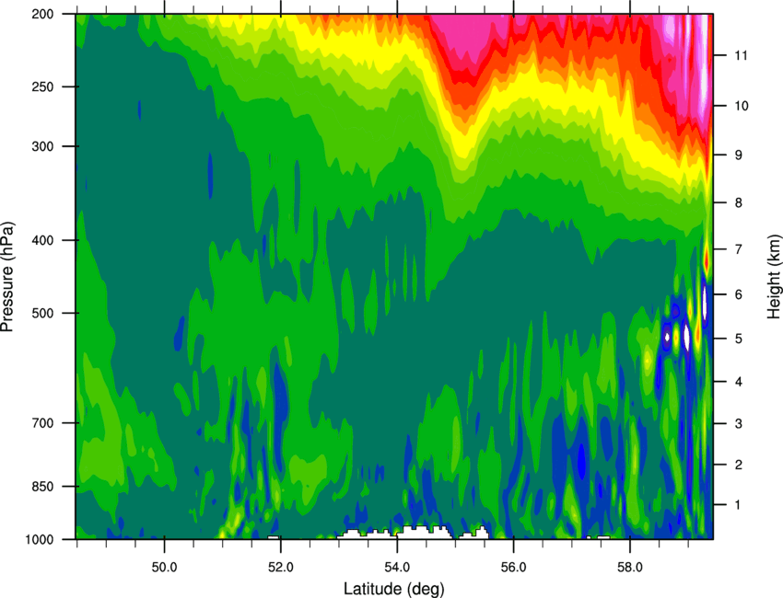Click the 58.0 latitude tick label
Viewport: 783px width, 598px height.
tap(630, 568)
